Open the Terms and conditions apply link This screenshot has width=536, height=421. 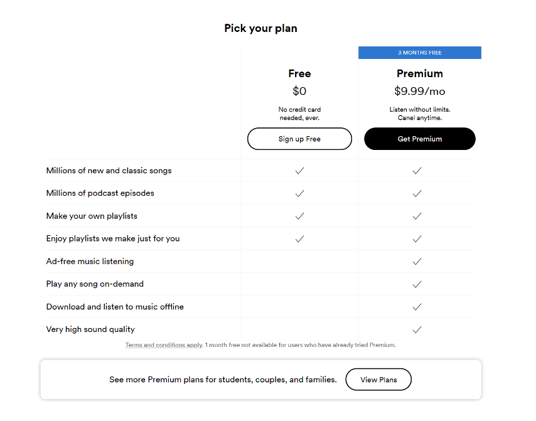(x=164, y=345)
